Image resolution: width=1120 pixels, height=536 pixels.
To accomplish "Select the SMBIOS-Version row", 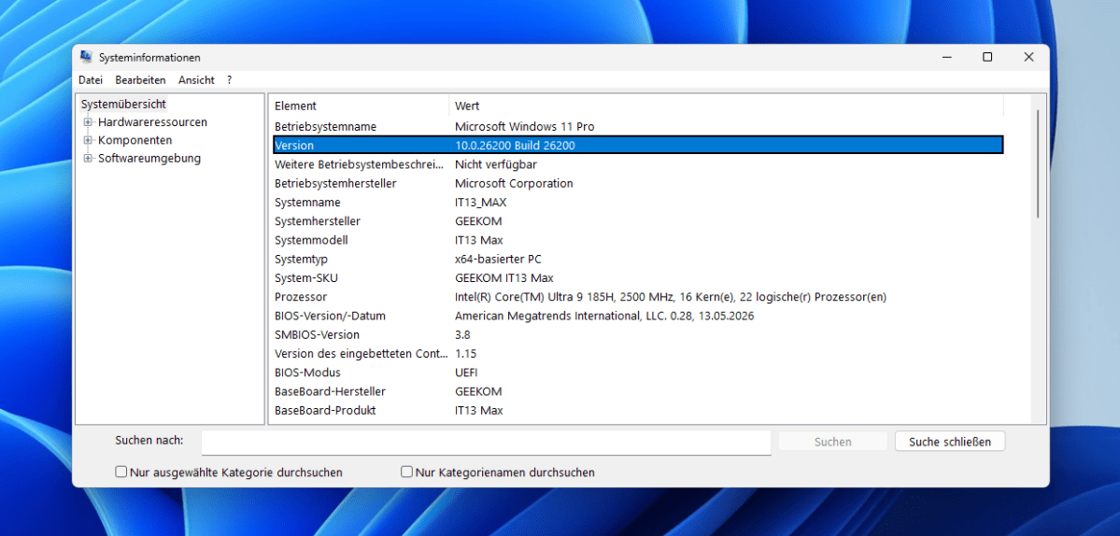I will click(x=638, y=334).
